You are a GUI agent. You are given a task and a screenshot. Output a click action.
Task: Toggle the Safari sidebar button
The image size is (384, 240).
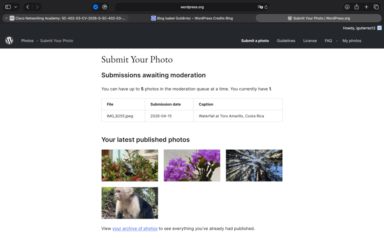tap(8, 7)
